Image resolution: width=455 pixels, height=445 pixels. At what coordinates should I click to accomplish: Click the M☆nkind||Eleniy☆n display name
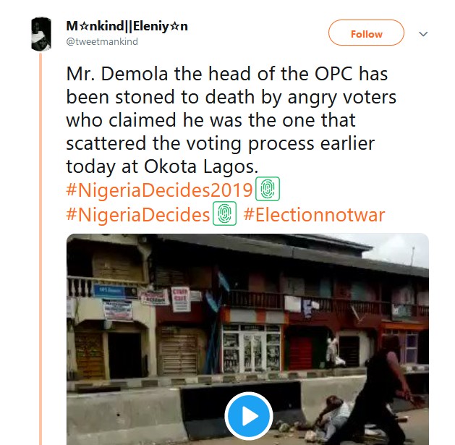[x=127, y=26]
